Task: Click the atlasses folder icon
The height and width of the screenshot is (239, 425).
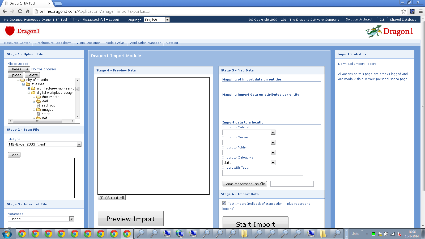Action: pos(28,84)
